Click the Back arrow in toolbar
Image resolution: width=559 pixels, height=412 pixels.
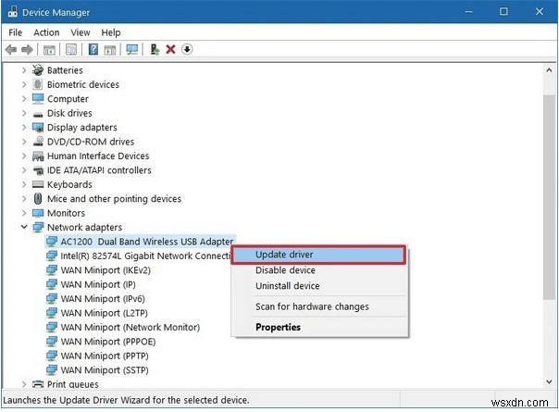(x=11, y=50)
